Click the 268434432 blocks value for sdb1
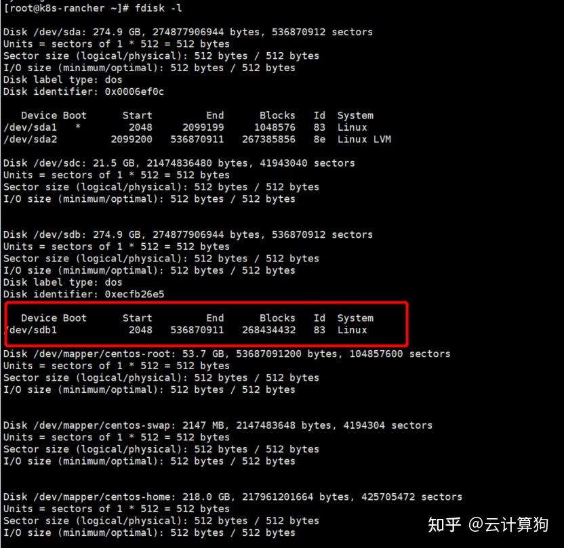The image size is (564, 548). pos(268,330)
